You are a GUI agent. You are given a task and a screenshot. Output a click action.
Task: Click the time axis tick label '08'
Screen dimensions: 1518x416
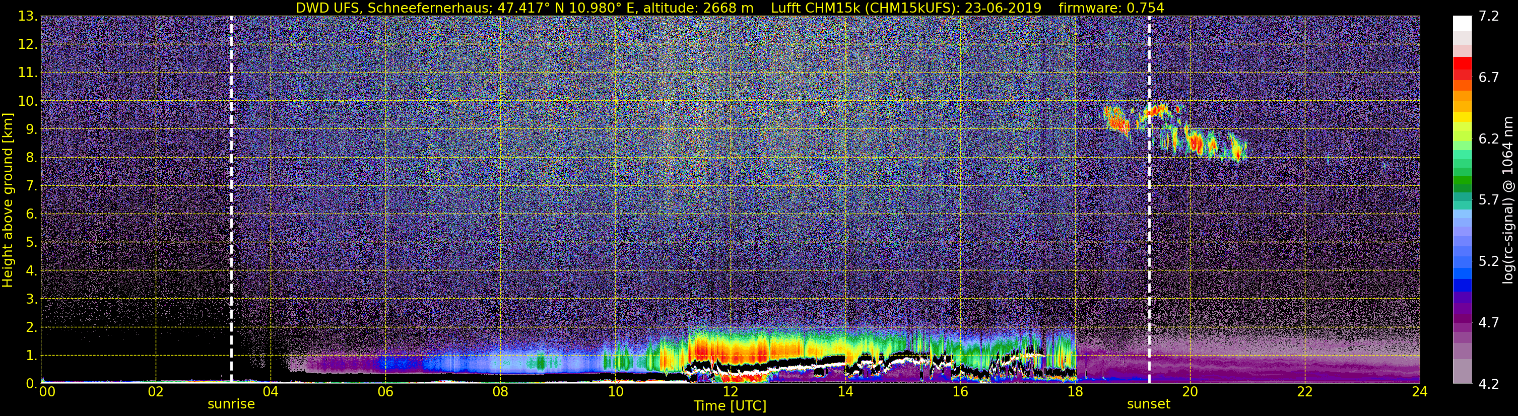(500, 392)
